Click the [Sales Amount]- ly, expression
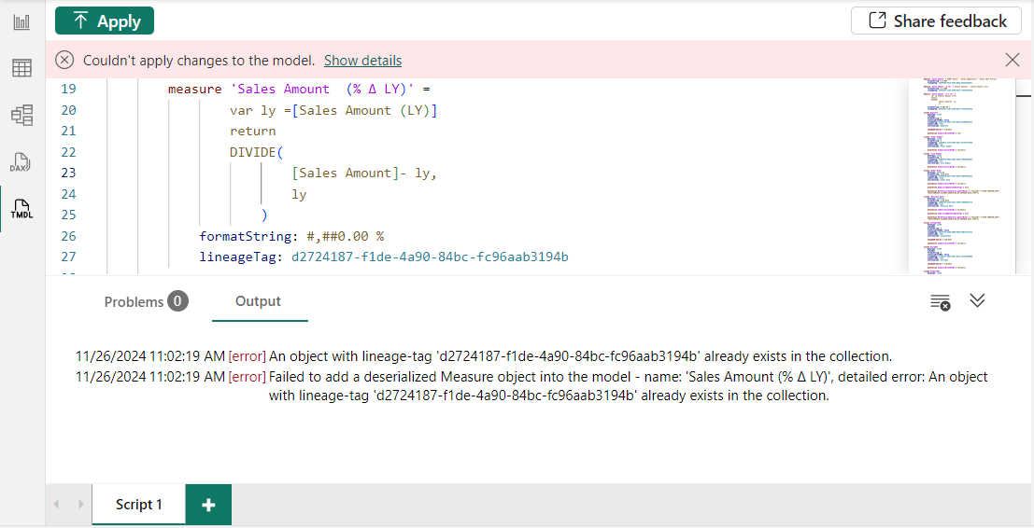 click(x=364, y=174)
